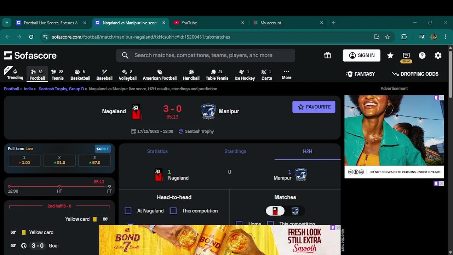Select draw odds 51.0

[59, 160]
